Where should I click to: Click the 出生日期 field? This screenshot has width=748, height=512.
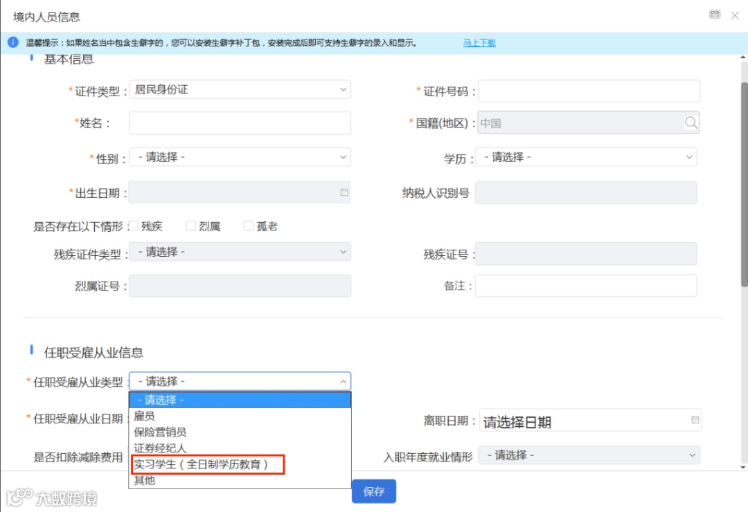pos(240,192)
